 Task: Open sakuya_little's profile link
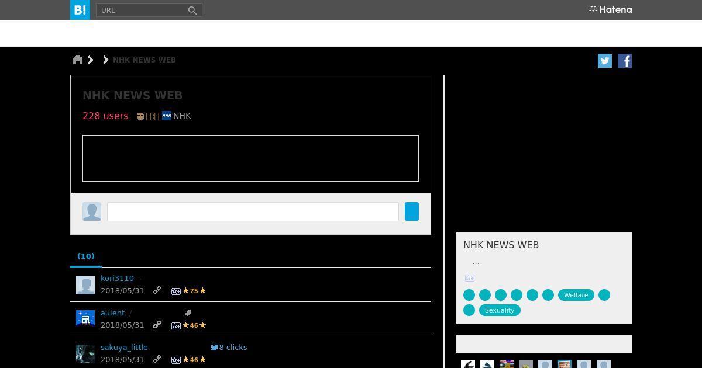124,348
